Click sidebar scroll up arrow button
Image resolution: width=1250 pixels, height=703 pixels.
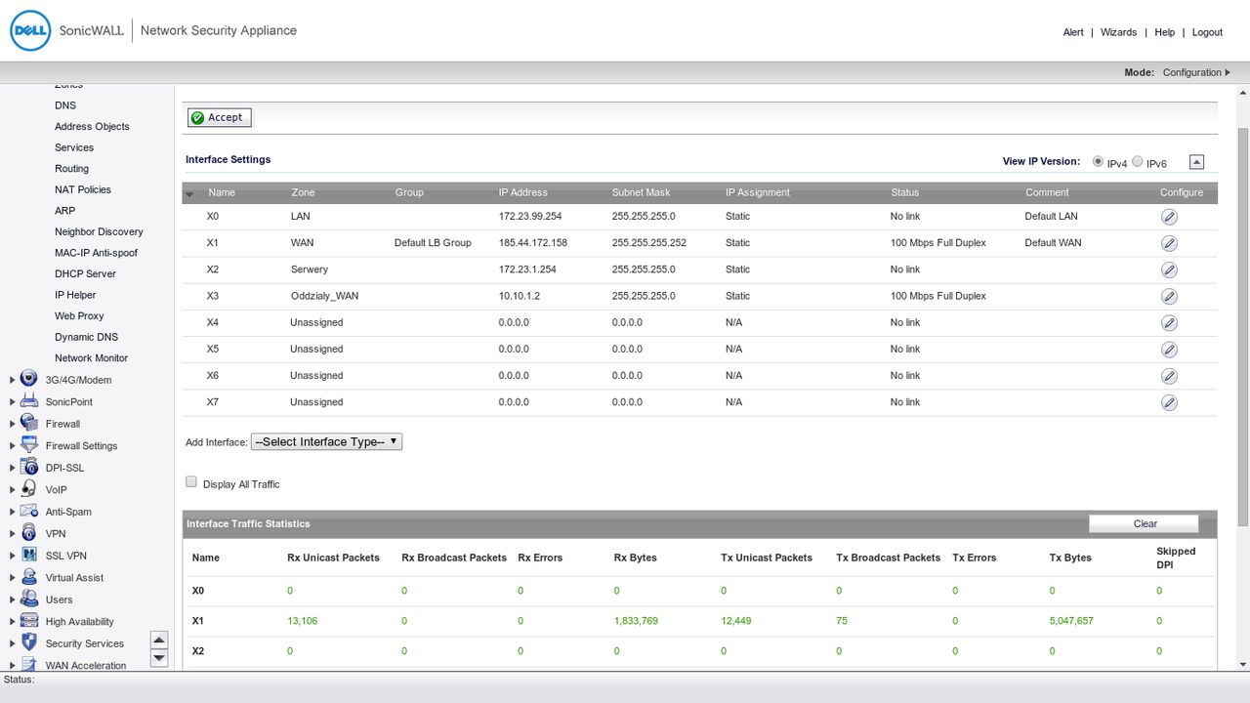(x=159, y=640)
